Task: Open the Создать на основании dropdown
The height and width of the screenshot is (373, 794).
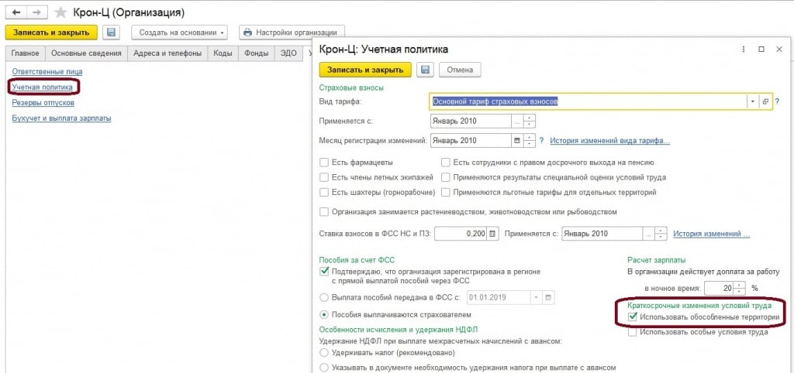Action: pyautogui.click(x=179, y=33)
